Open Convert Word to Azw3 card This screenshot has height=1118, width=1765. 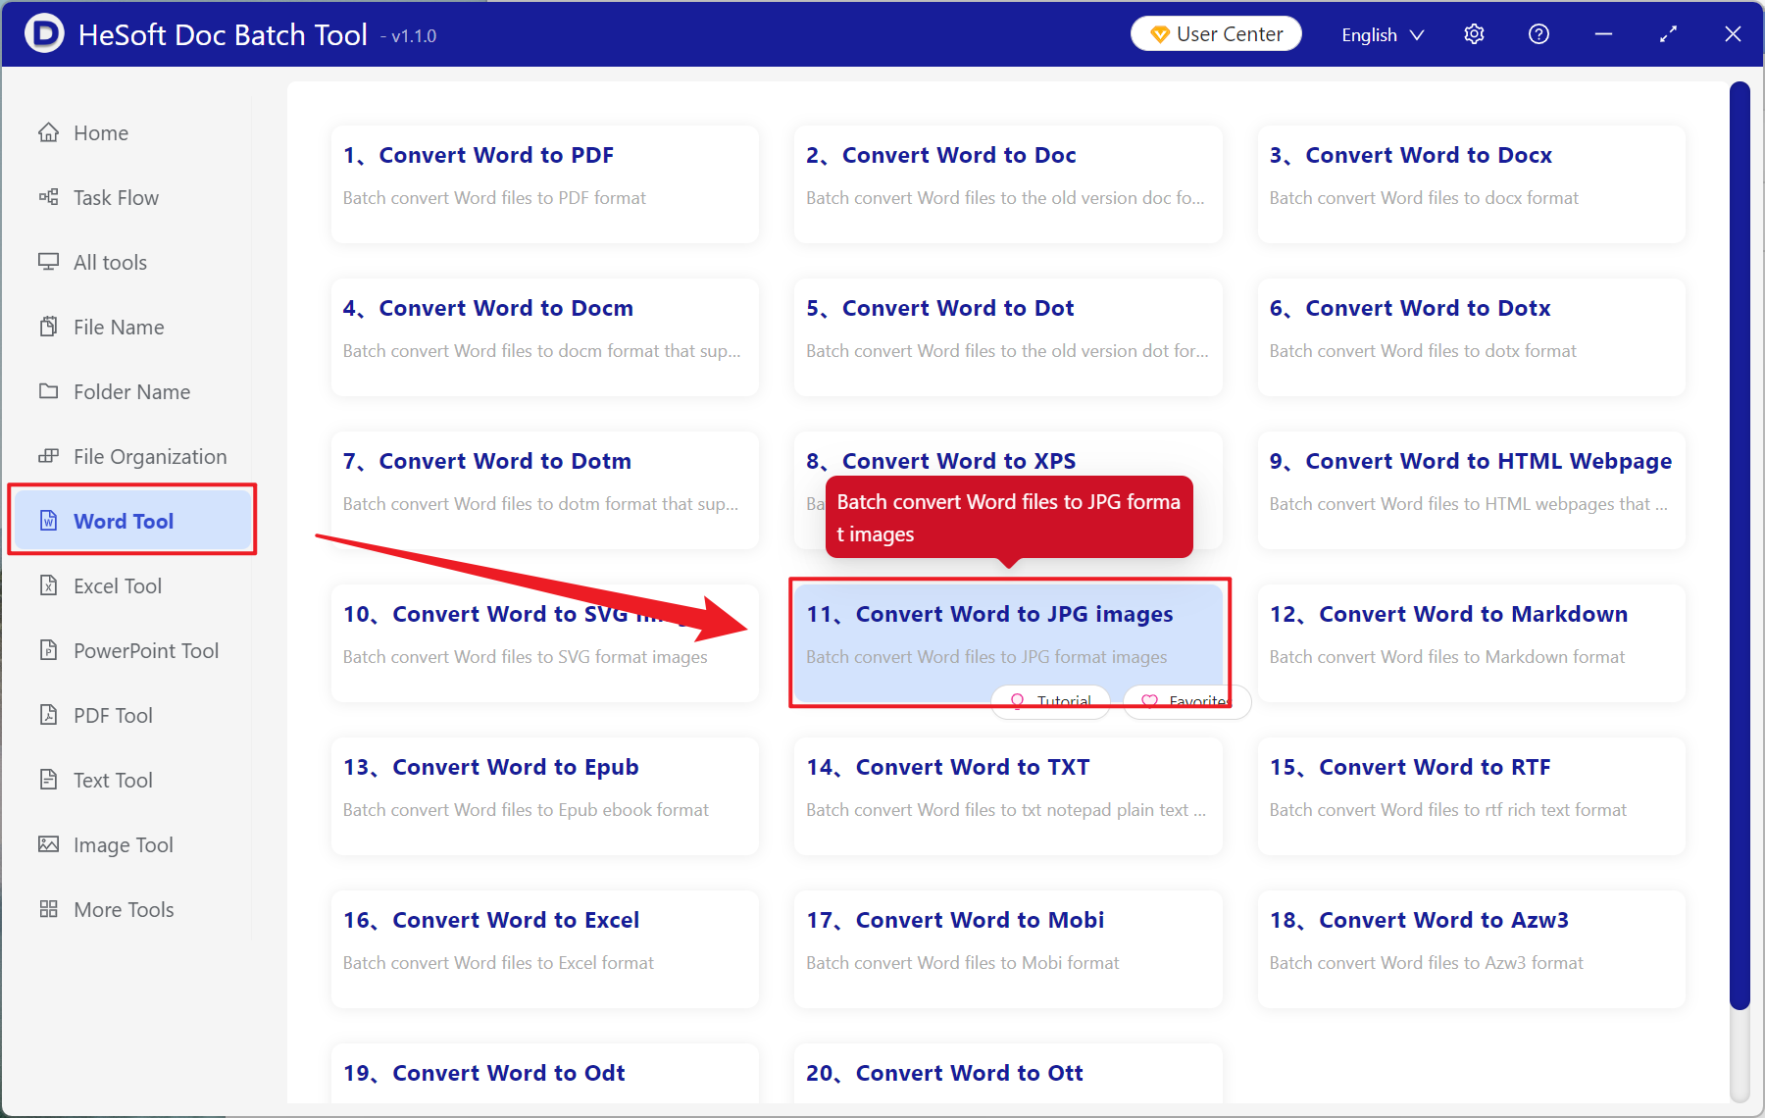pos(1471,949)
